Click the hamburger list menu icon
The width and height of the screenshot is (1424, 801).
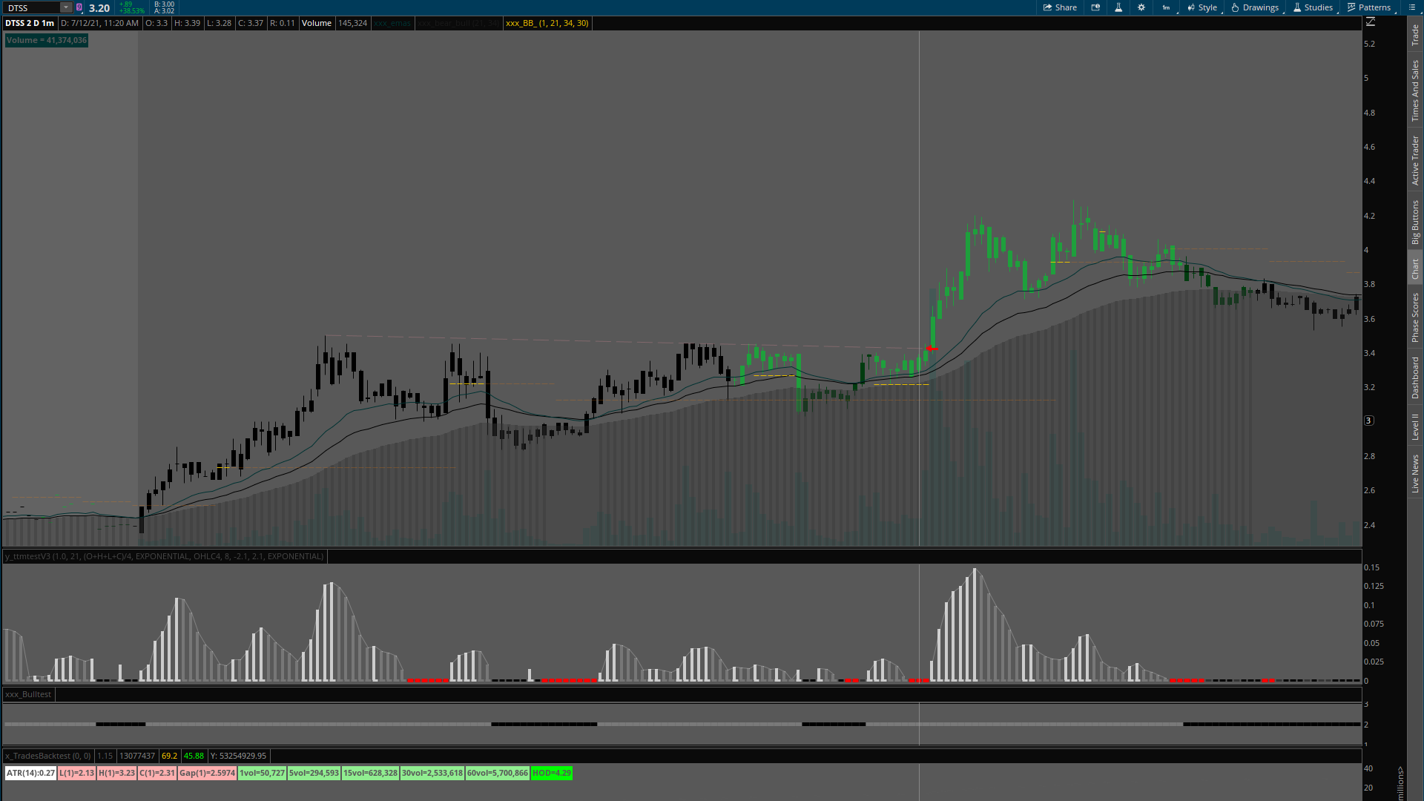[1411, 7]
